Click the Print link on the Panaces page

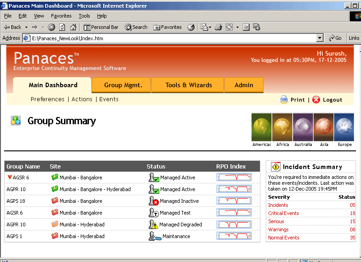pyautogui.click(x=297, y=100)
